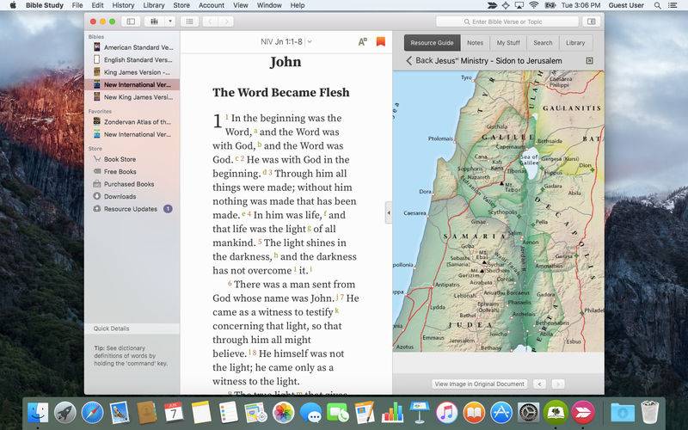Collapse the right panel with the divider arrow

pyautogui.click(x=389, y=212)
